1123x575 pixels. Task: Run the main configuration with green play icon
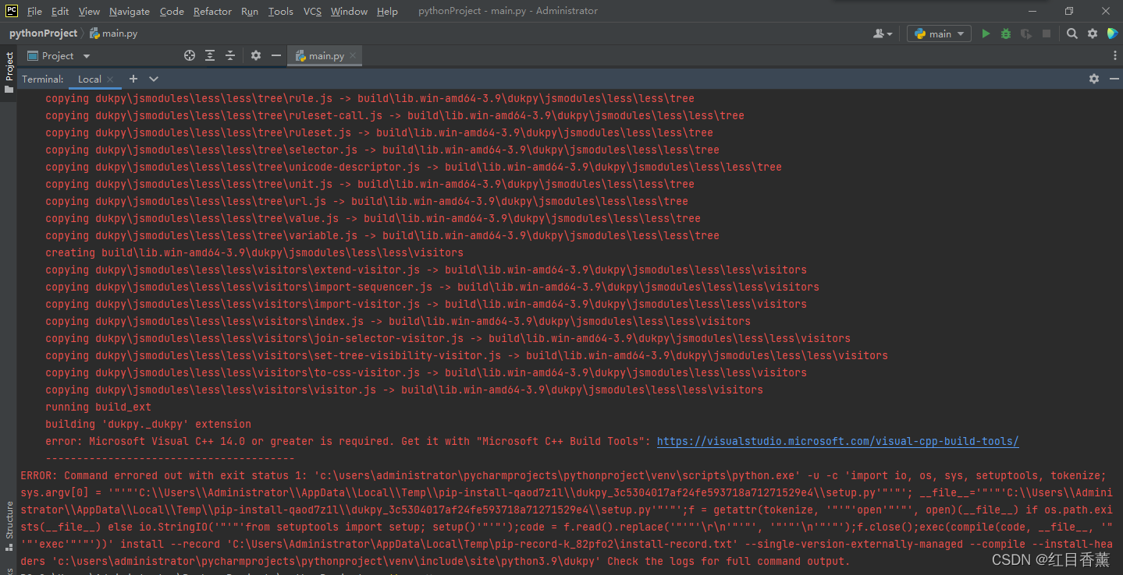(x=986, y=34)
